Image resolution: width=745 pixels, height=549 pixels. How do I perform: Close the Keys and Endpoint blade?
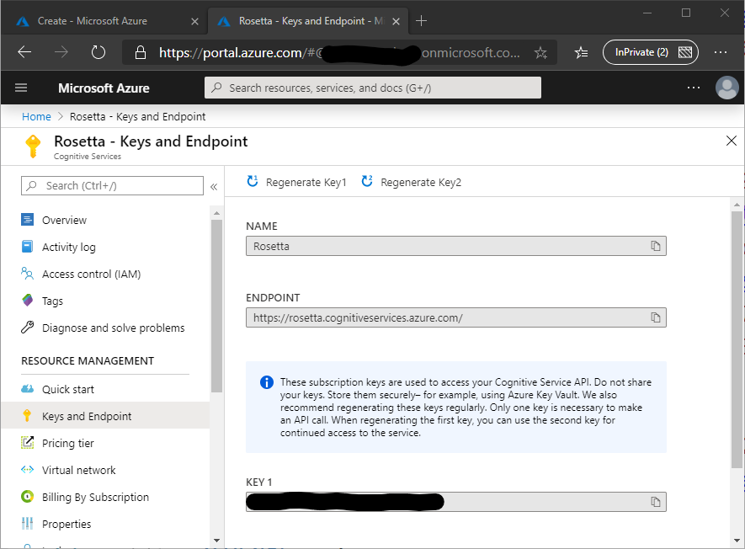[731, 141]
